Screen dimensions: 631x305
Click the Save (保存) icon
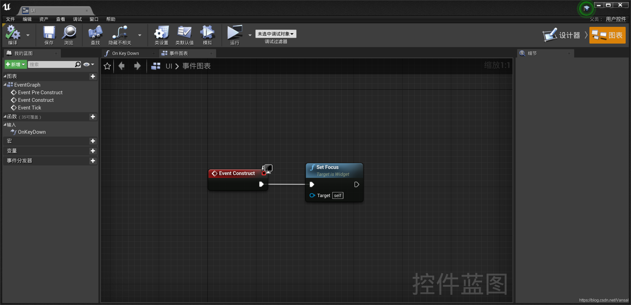coord(49,35)
